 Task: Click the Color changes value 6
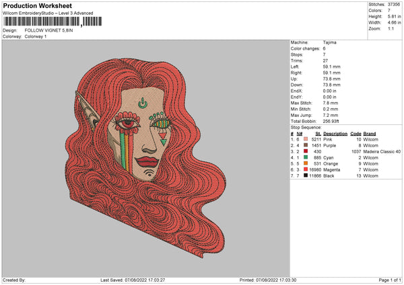pos(324,48)
